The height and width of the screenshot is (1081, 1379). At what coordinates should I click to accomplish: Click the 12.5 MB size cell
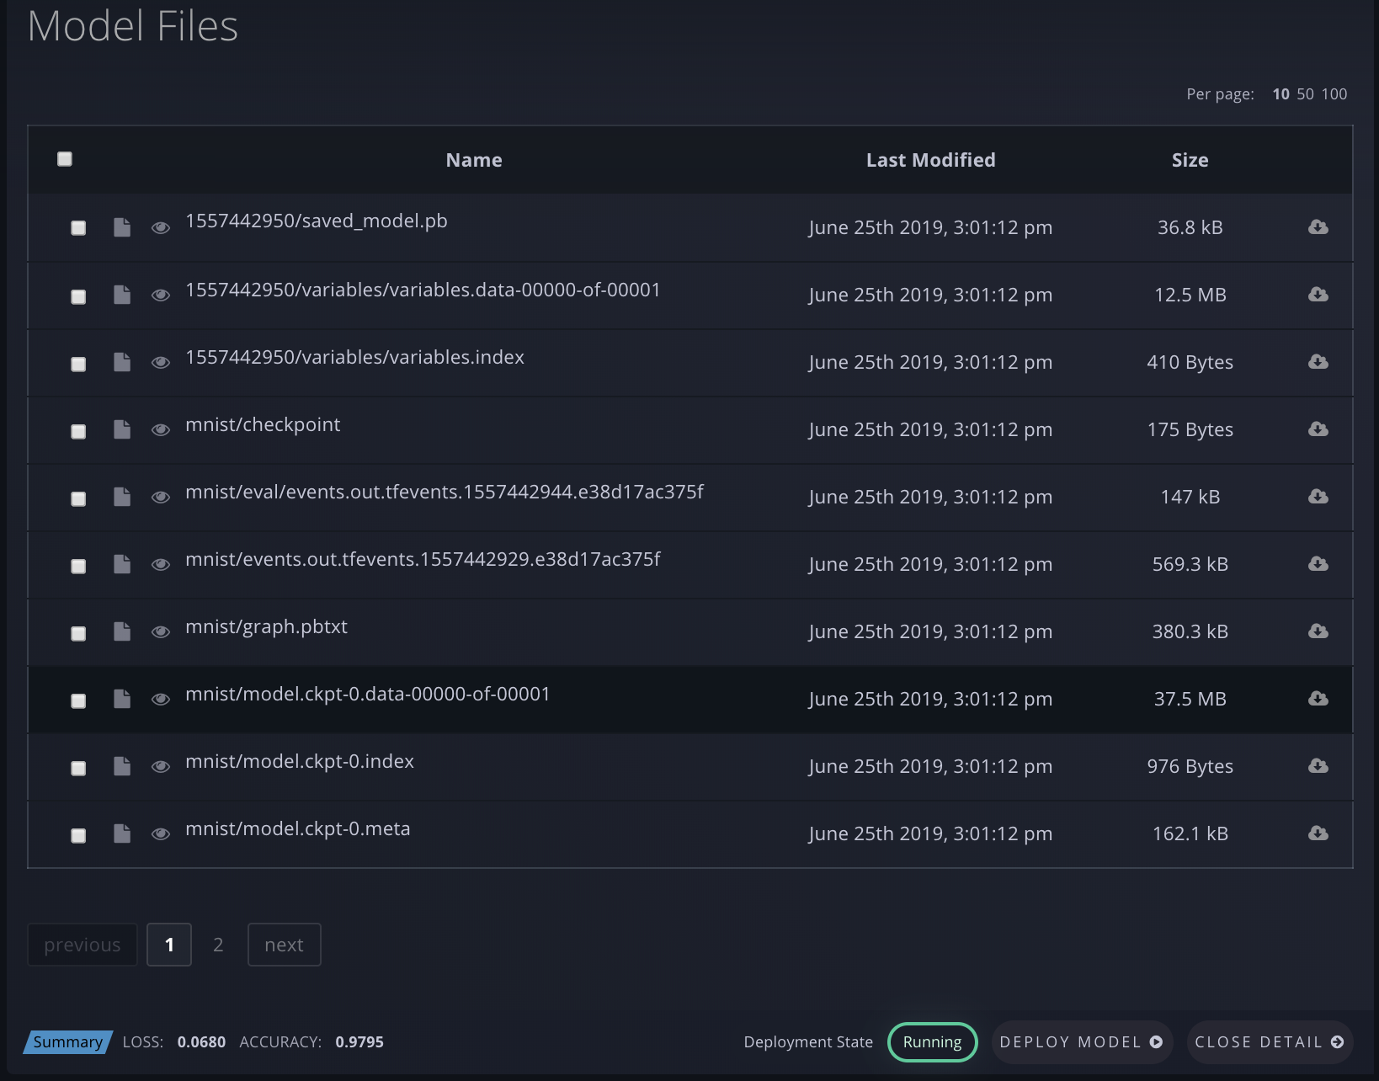[1190, 295]
